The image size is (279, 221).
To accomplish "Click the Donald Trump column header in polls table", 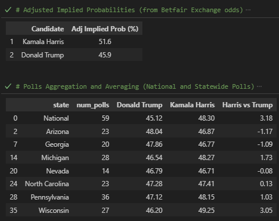I will 139,105.
